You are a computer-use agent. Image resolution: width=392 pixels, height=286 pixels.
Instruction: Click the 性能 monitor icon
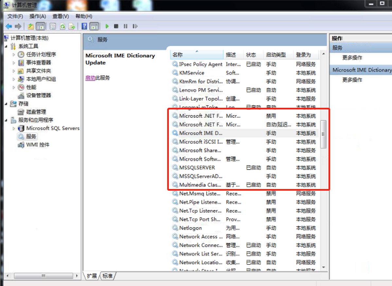(x=21, y=87)
